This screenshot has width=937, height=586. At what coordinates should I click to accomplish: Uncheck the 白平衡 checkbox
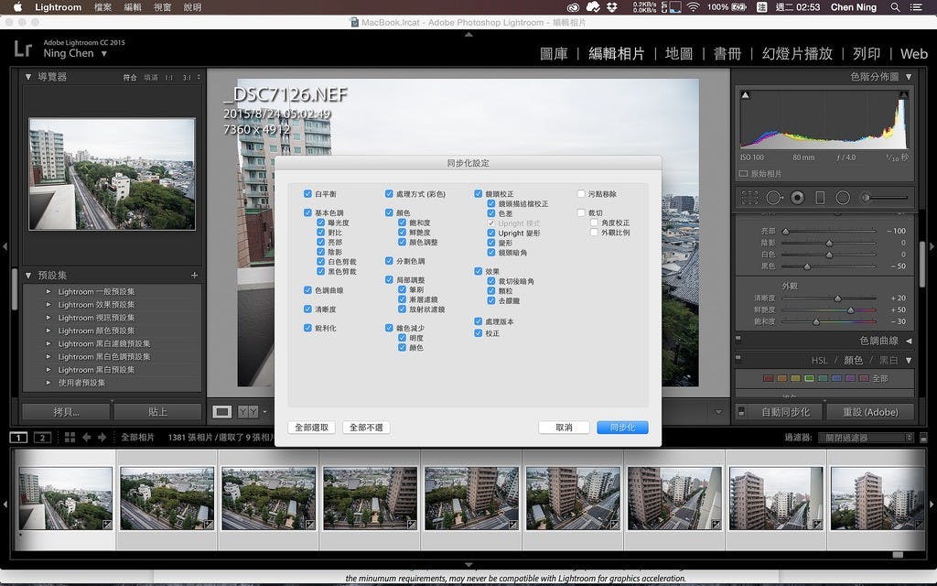pyautogui.click(x=307, y=194)
